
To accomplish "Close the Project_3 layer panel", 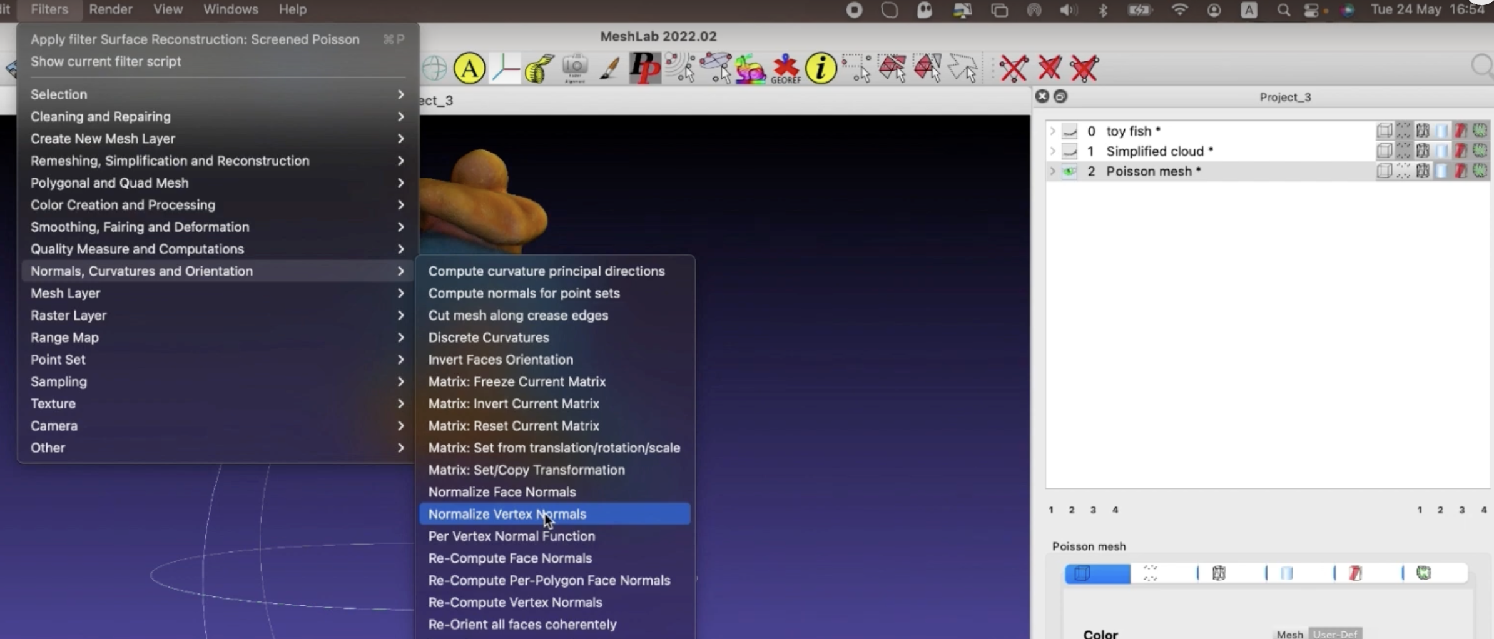I will [1042, 96].
